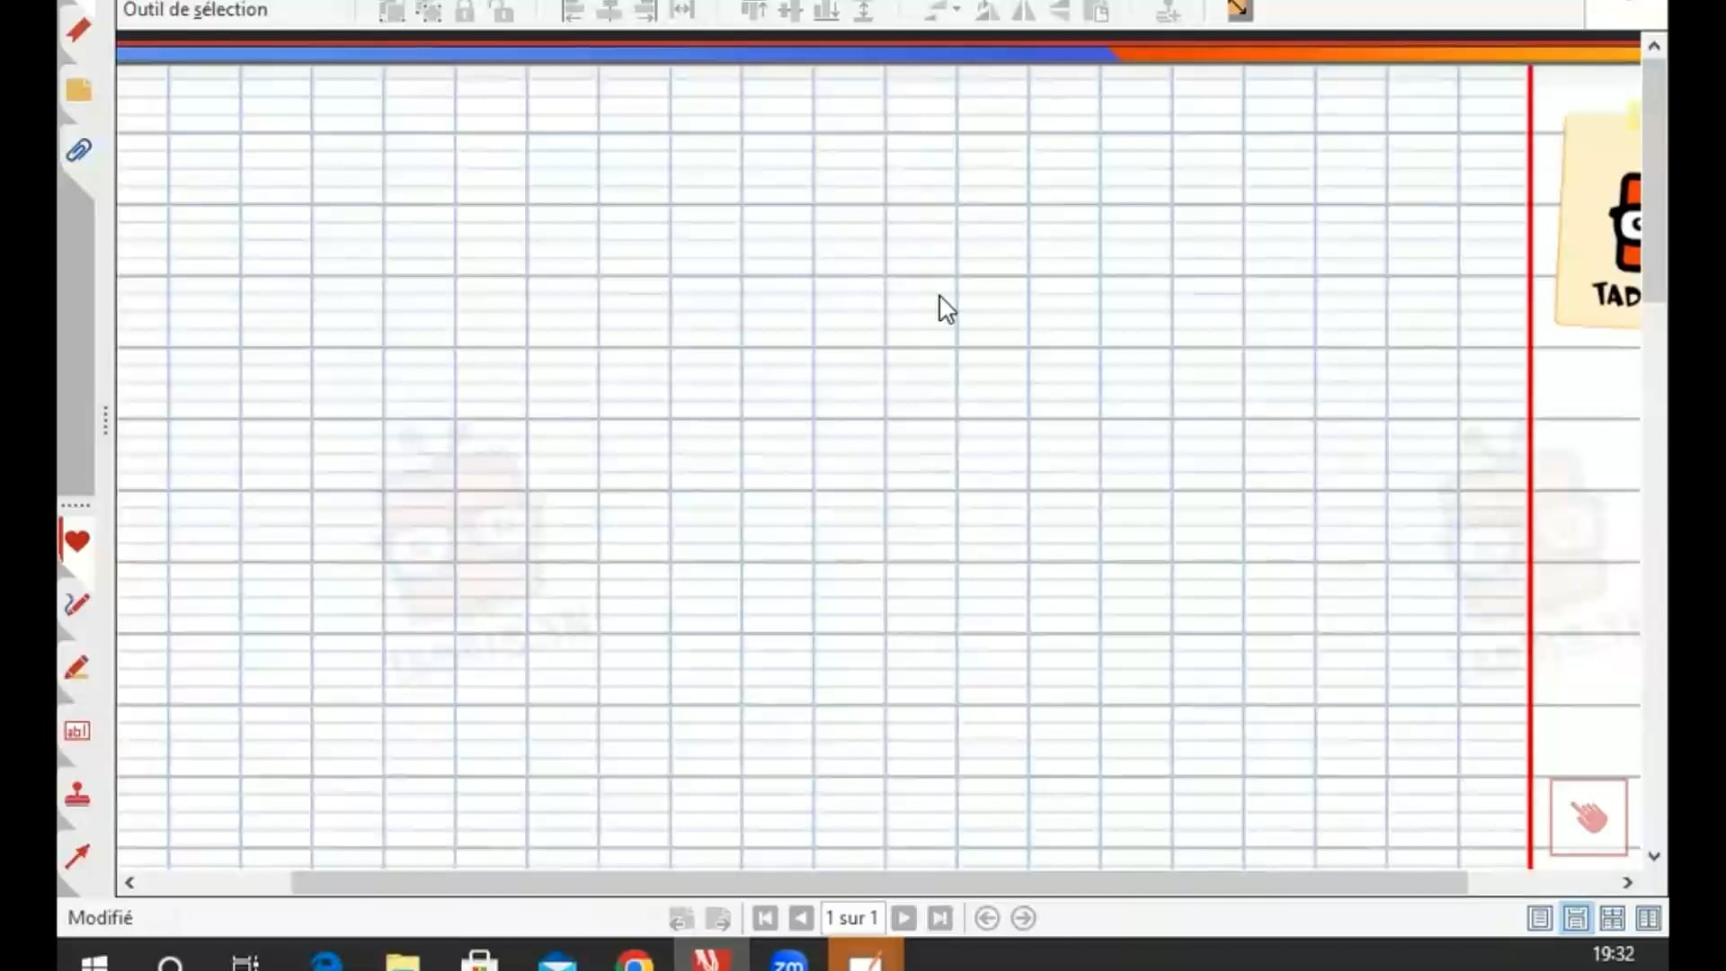Jump to the first page
Viewport: 1726px width, 971px height.
pos(765,918)
